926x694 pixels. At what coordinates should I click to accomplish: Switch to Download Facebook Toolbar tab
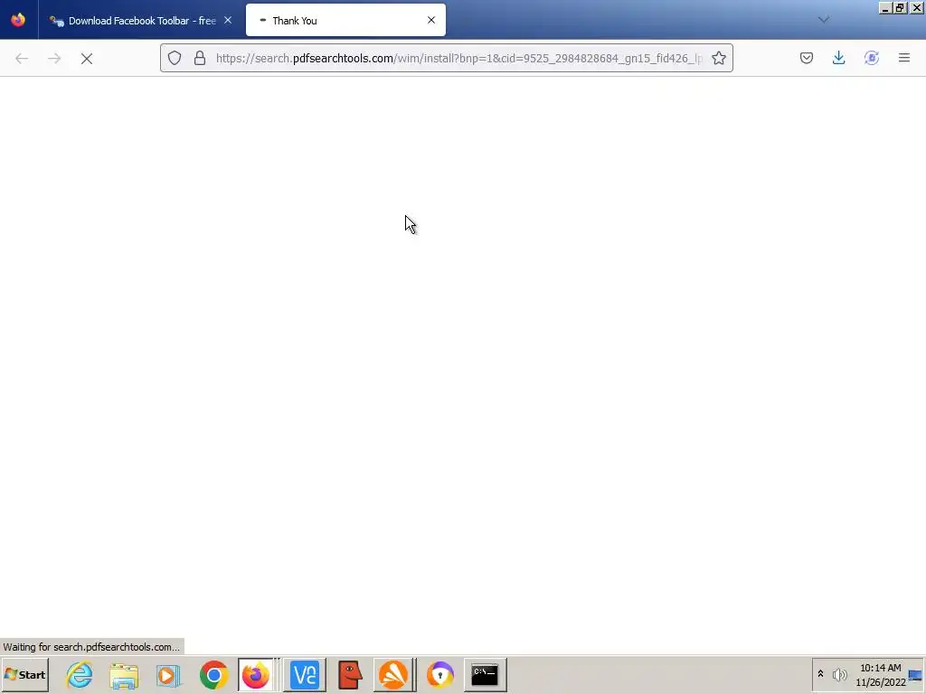click(141, 20)
